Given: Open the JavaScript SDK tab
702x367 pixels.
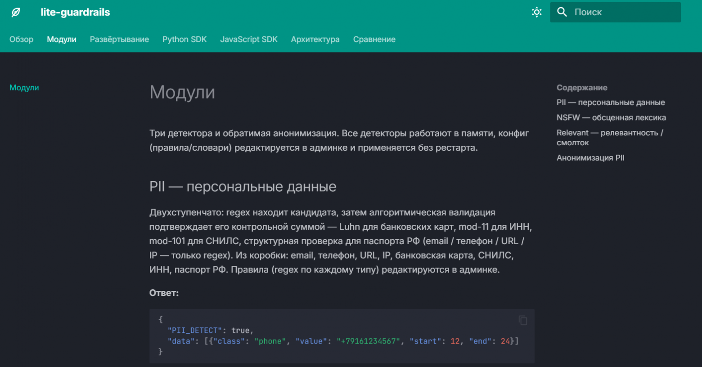Looking at the screenshot, I should (x=249, y=39).
